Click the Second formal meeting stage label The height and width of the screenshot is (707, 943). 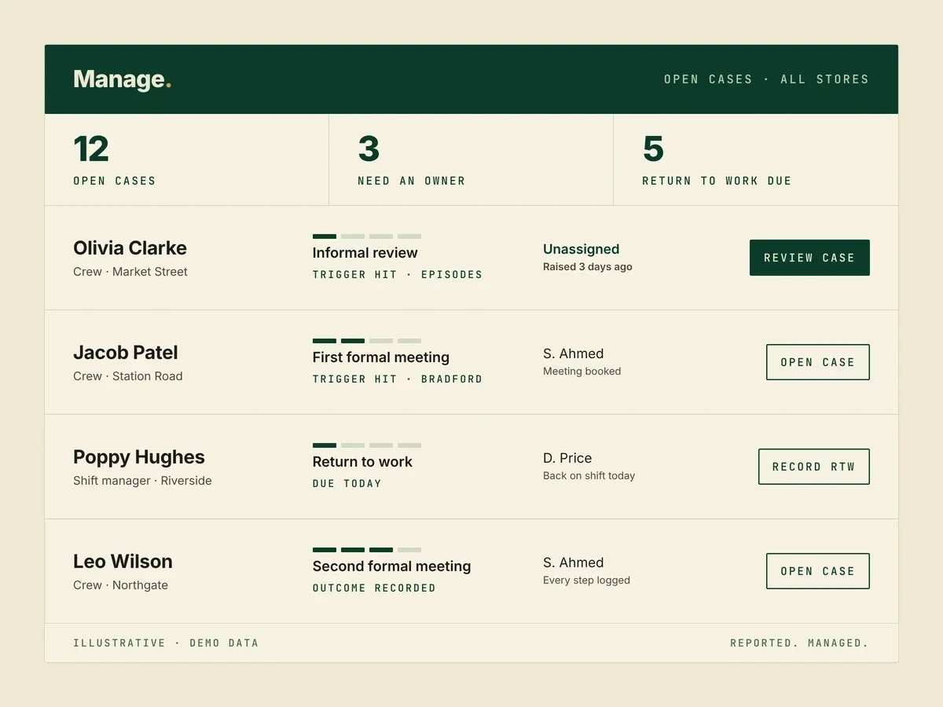point(392,566)
